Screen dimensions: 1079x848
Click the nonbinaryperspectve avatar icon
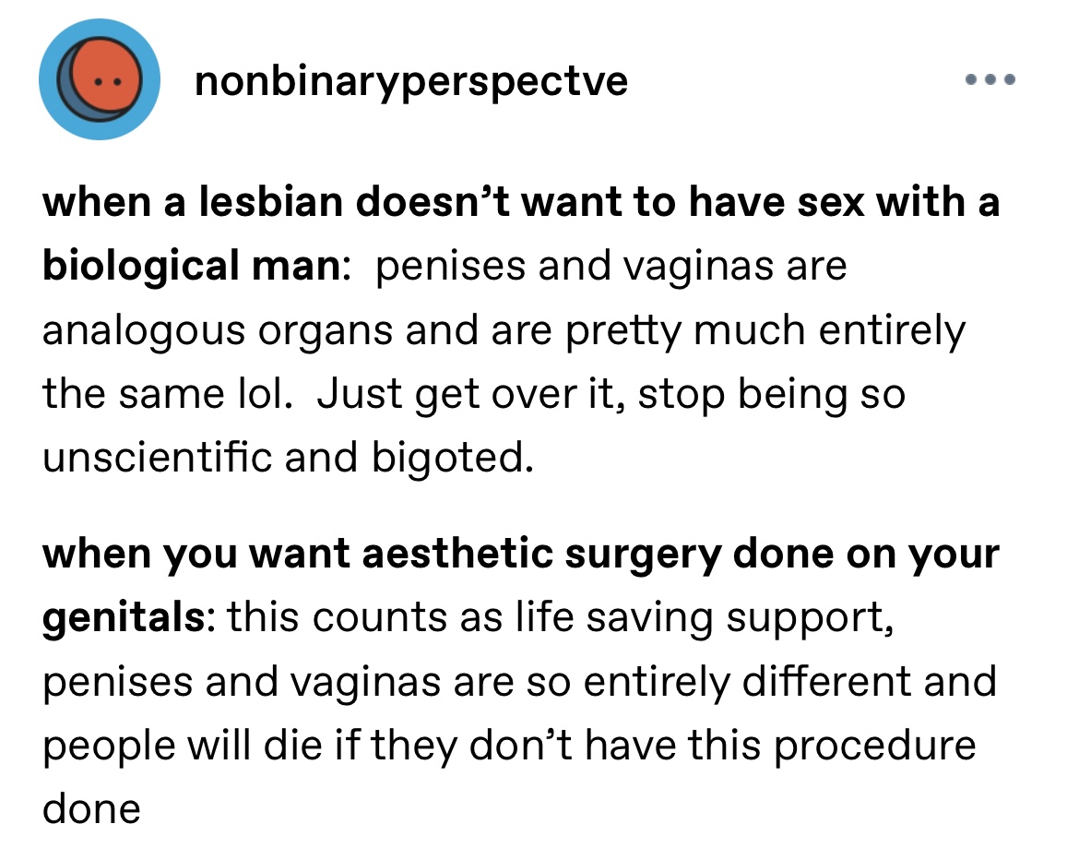[100, 80]
